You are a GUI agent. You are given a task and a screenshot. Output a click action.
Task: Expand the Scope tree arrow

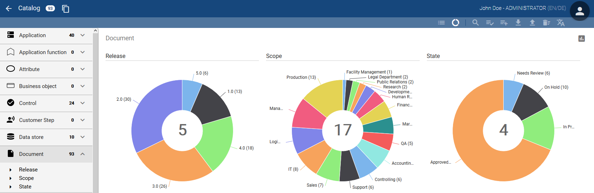click(11, 178)
